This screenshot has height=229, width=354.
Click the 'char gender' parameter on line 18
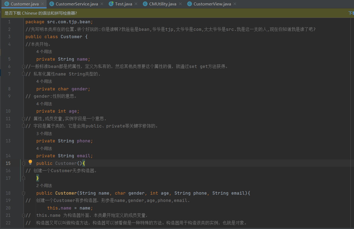point(130,193)
